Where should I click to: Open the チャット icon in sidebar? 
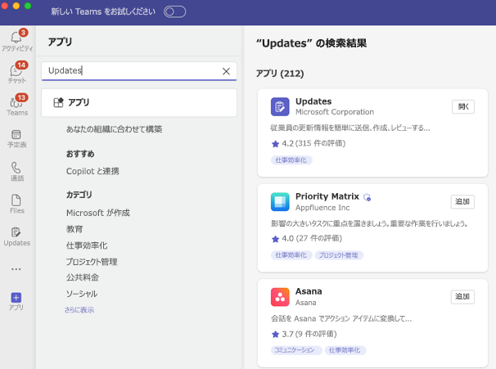tap(16, 70)
